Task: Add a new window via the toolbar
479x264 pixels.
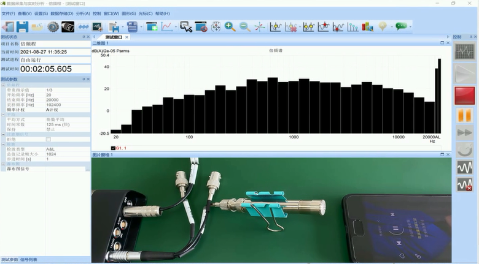Action: (152, 27)
